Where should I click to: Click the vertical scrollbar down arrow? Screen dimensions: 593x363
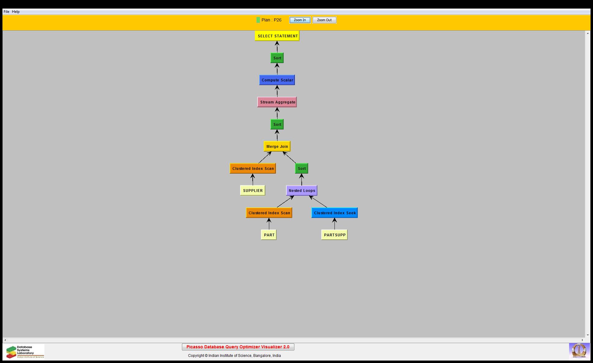click(587, 335)
